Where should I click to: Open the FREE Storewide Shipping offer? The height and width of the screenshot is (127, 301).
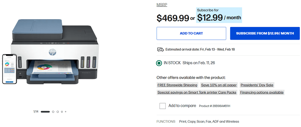tap(177, 85)
